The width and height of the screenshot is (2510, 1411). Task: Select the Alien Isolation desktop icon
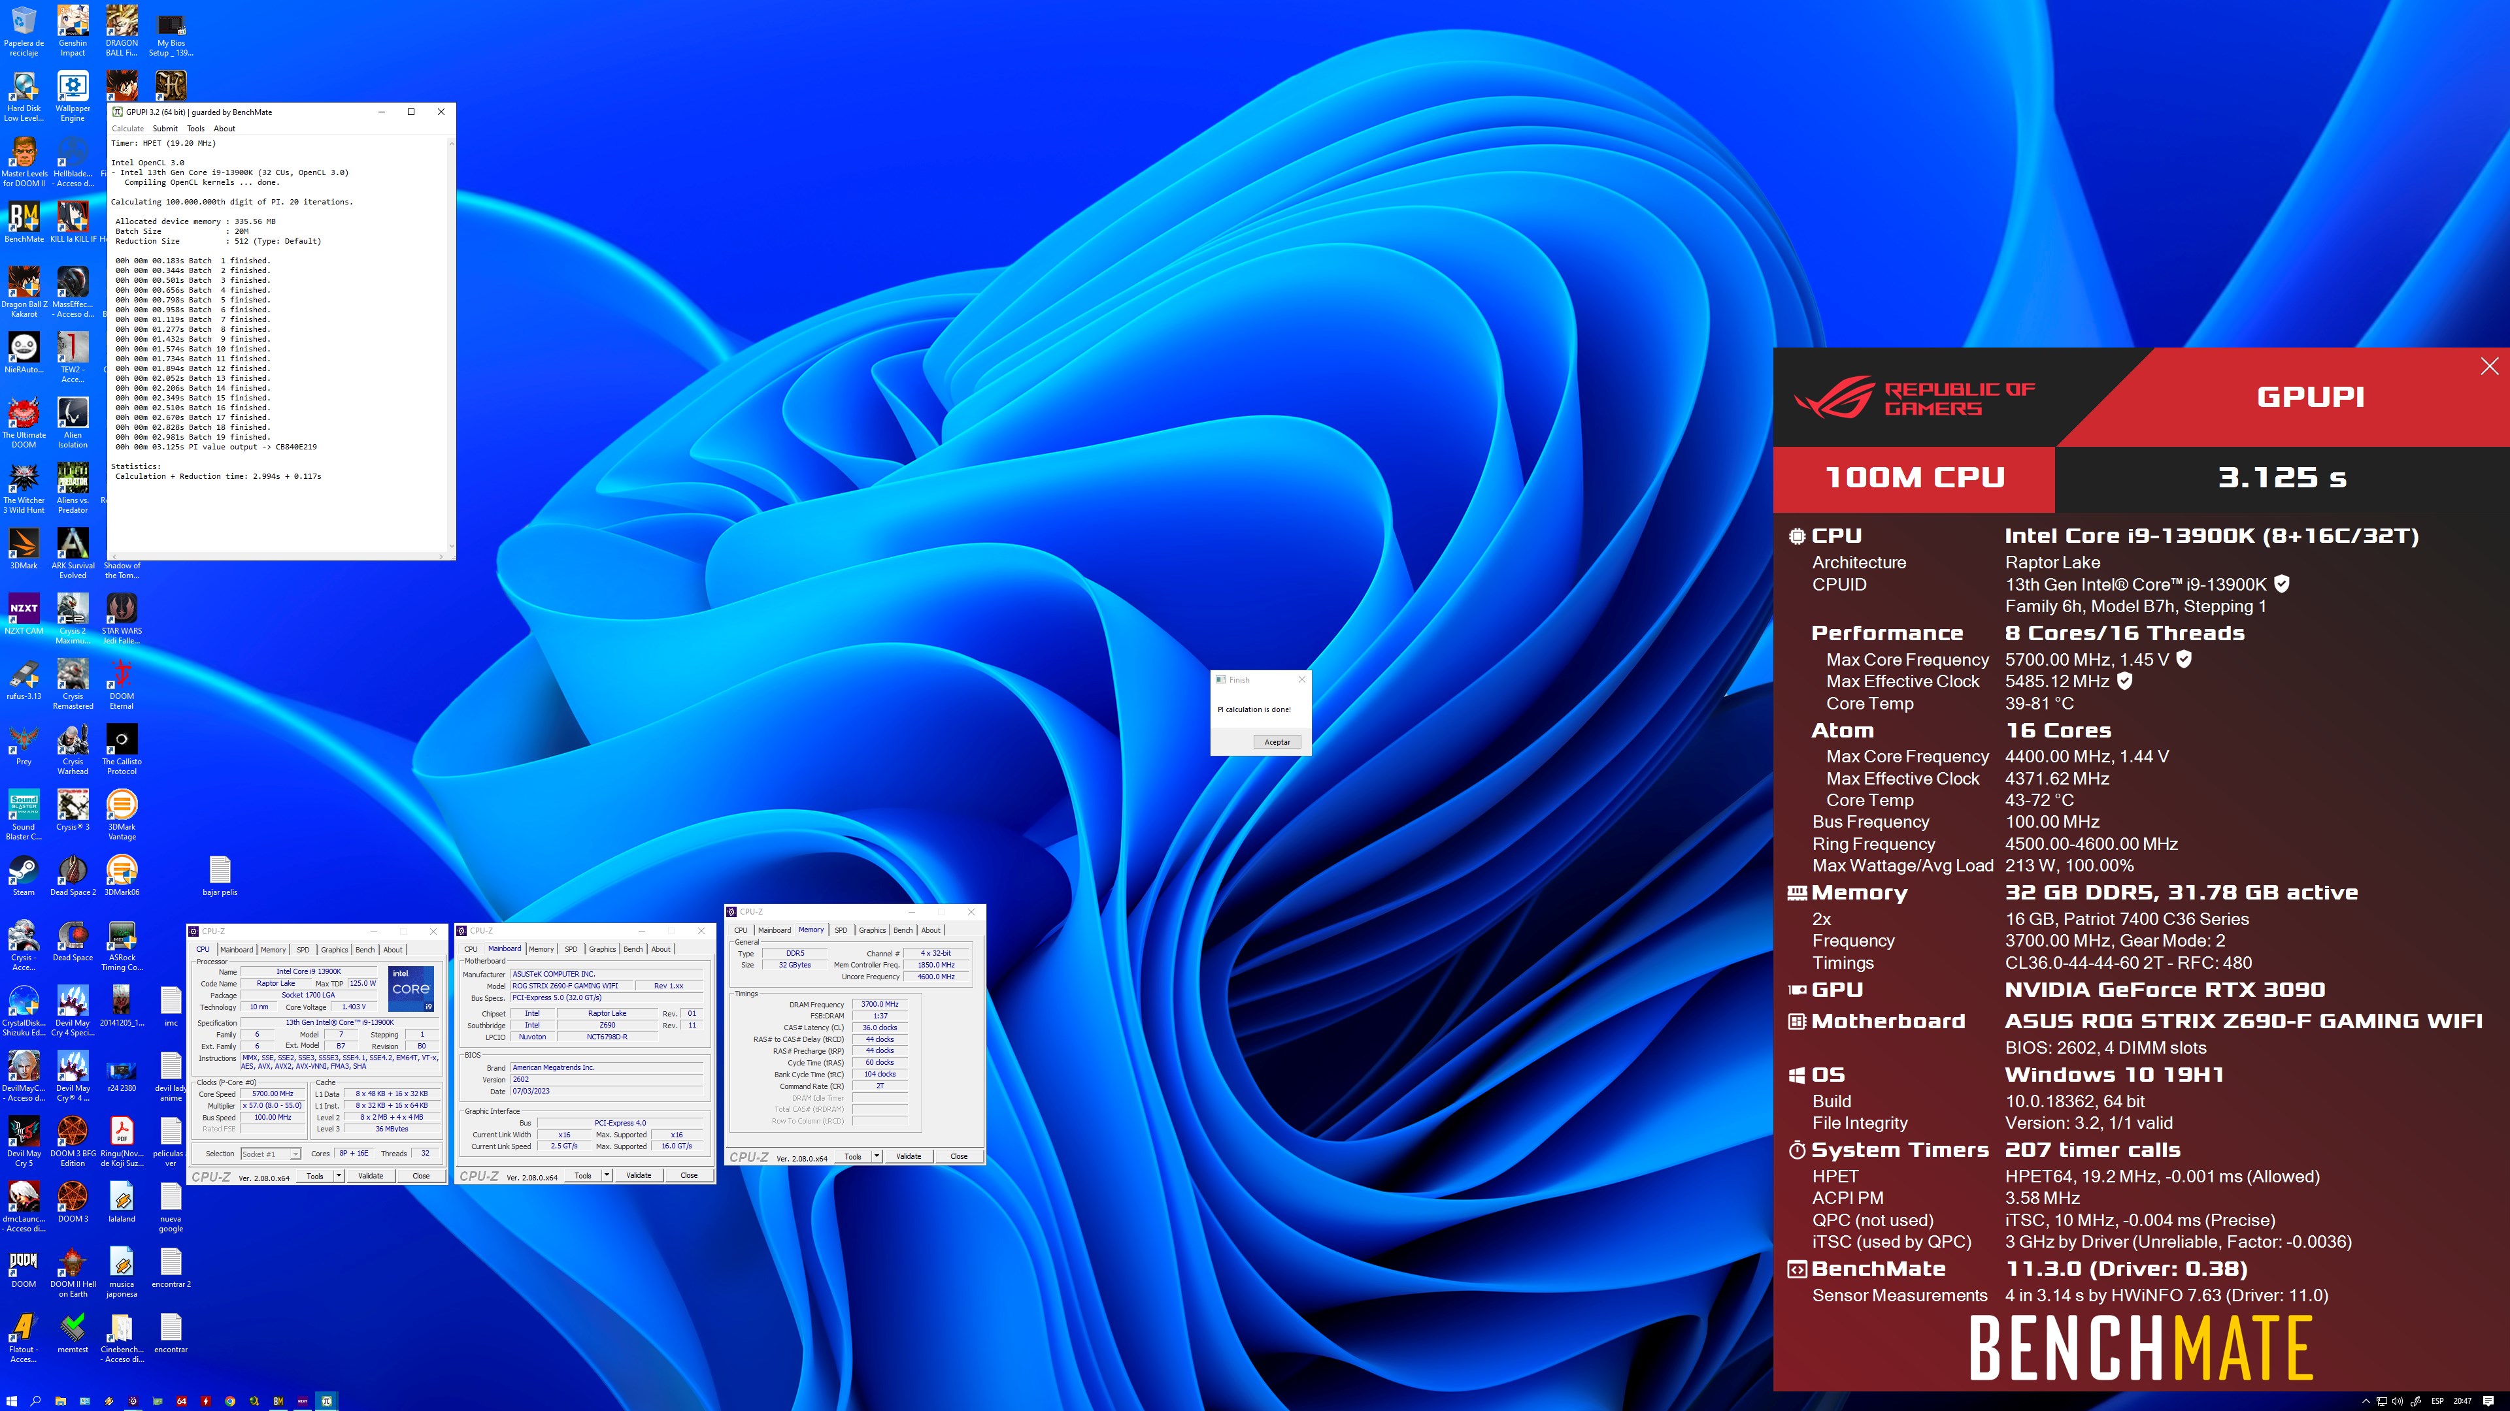[x=72, y=421]
